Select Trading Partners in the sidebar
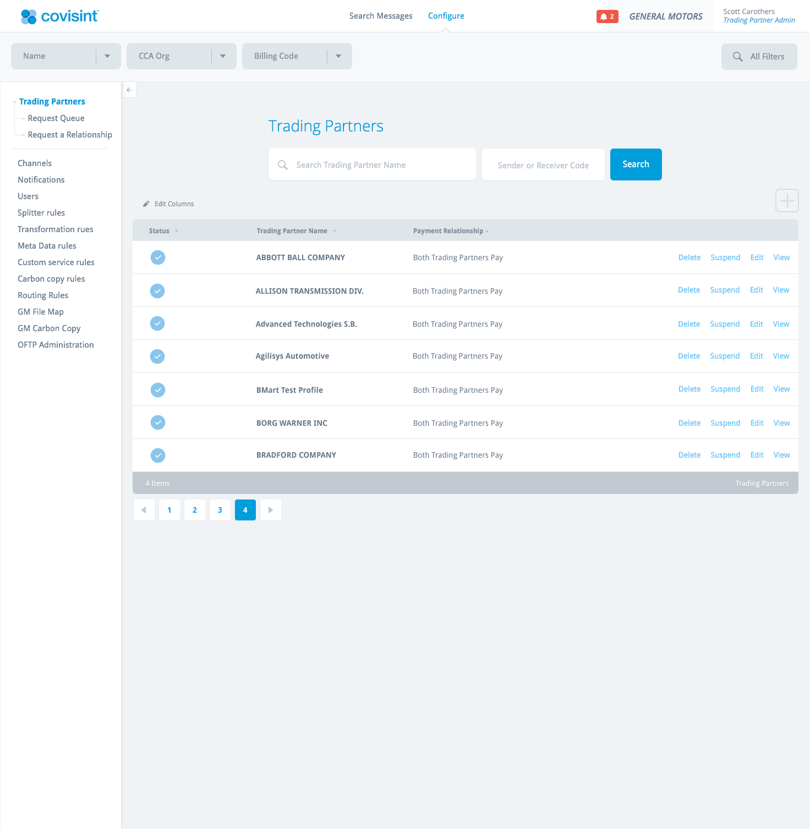The height and width of the screenshot is (829, 810). point(52,102)
